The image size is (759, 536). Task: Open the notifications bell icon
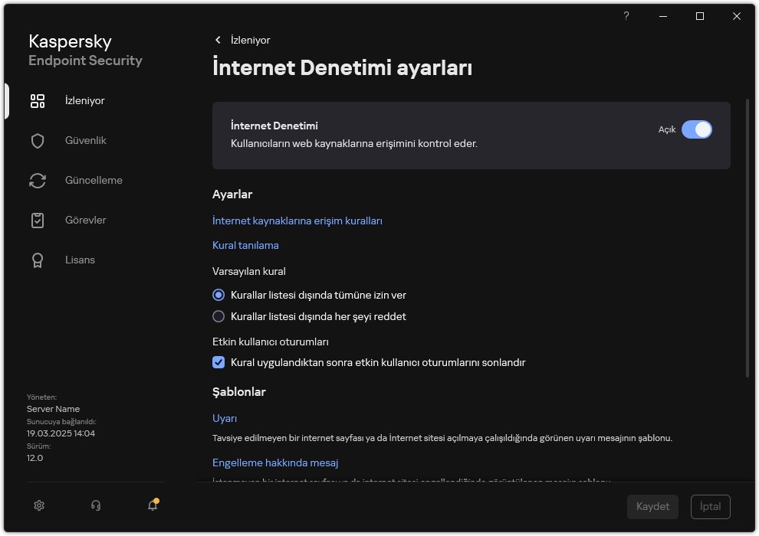click(152, 506)
